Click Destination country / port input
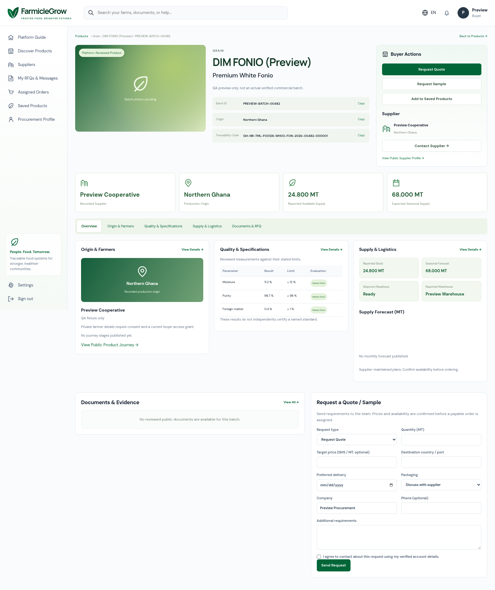 (441, 462)
